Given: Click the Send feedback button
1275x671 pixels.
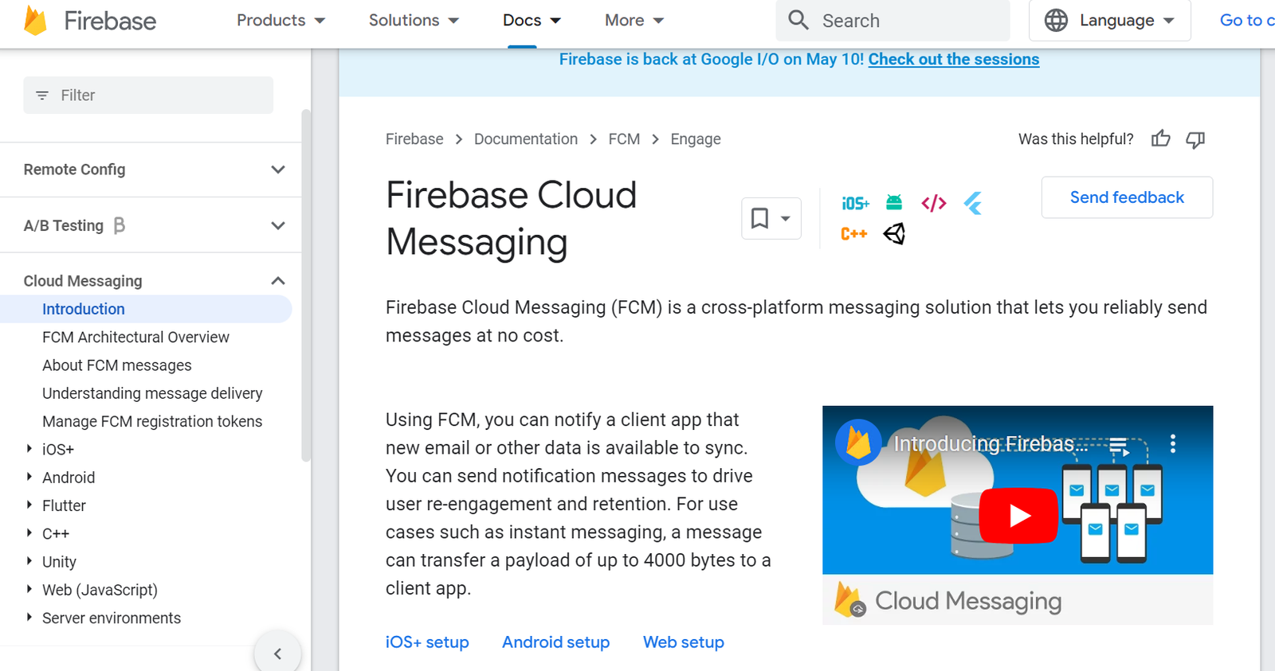Looking at the screenshot, I should [x=1127, y=197].
